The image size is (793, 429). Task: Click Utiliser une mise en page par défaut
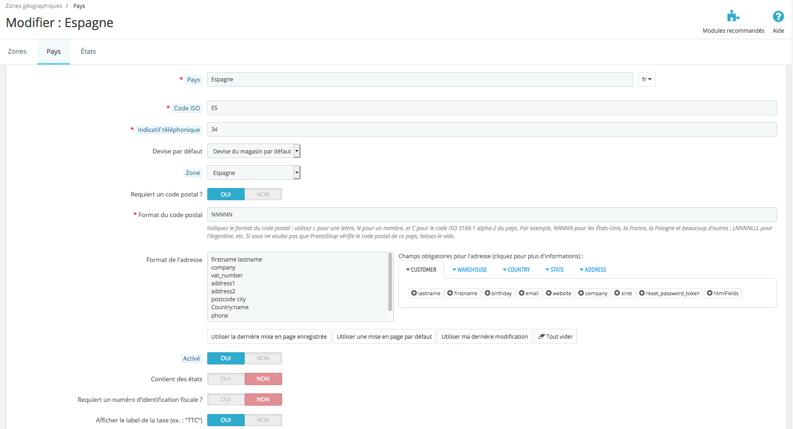[x=384, y=336]
